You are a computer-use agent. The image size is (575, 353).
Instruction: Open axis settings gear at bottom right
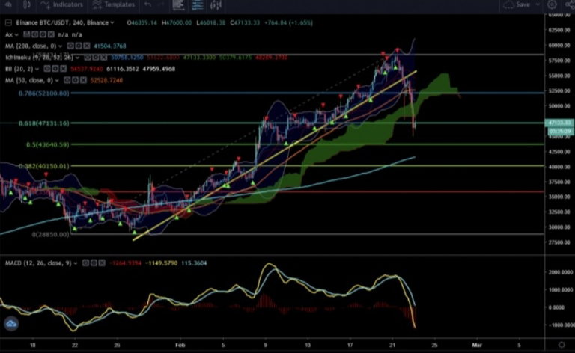(x=562, y=345)
